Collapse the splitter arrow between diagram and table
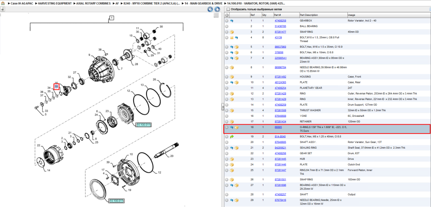The height and width of the screenshot is (207, 431). 223,107
